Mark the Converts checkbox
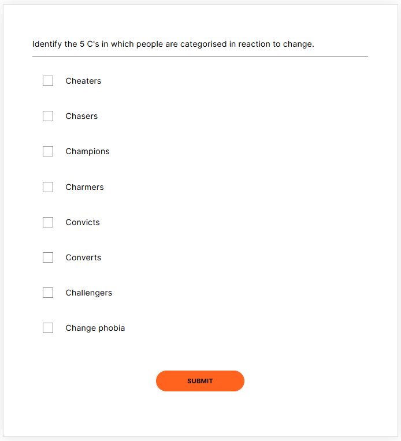This screenshot has width=401, height=441. click(48, 257)
